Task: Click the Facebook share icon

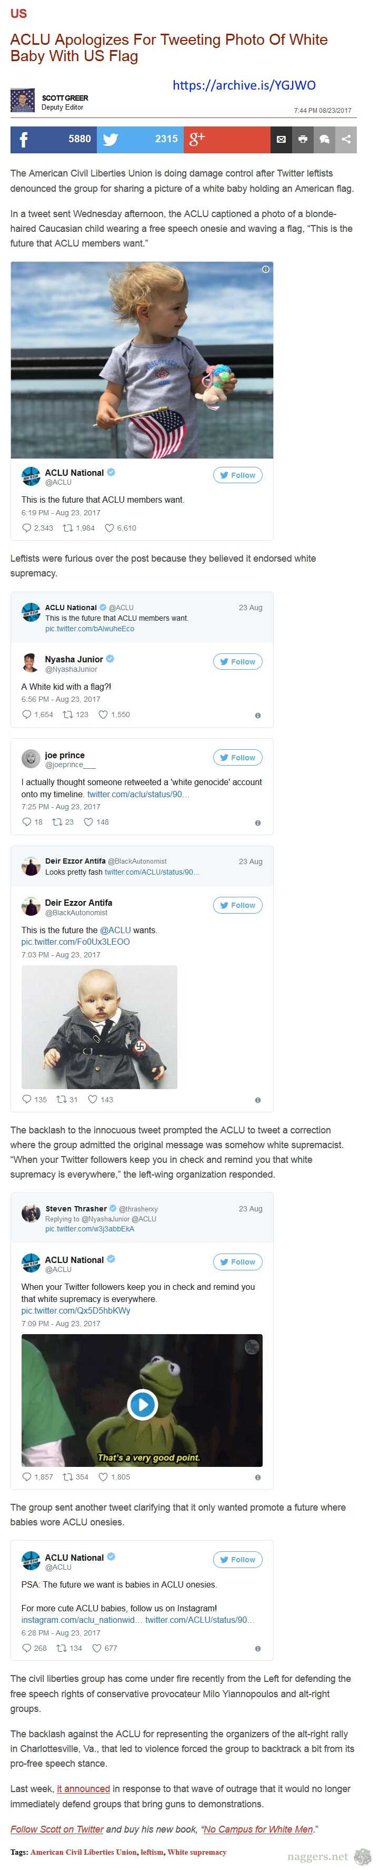Action: coord(23,140)
